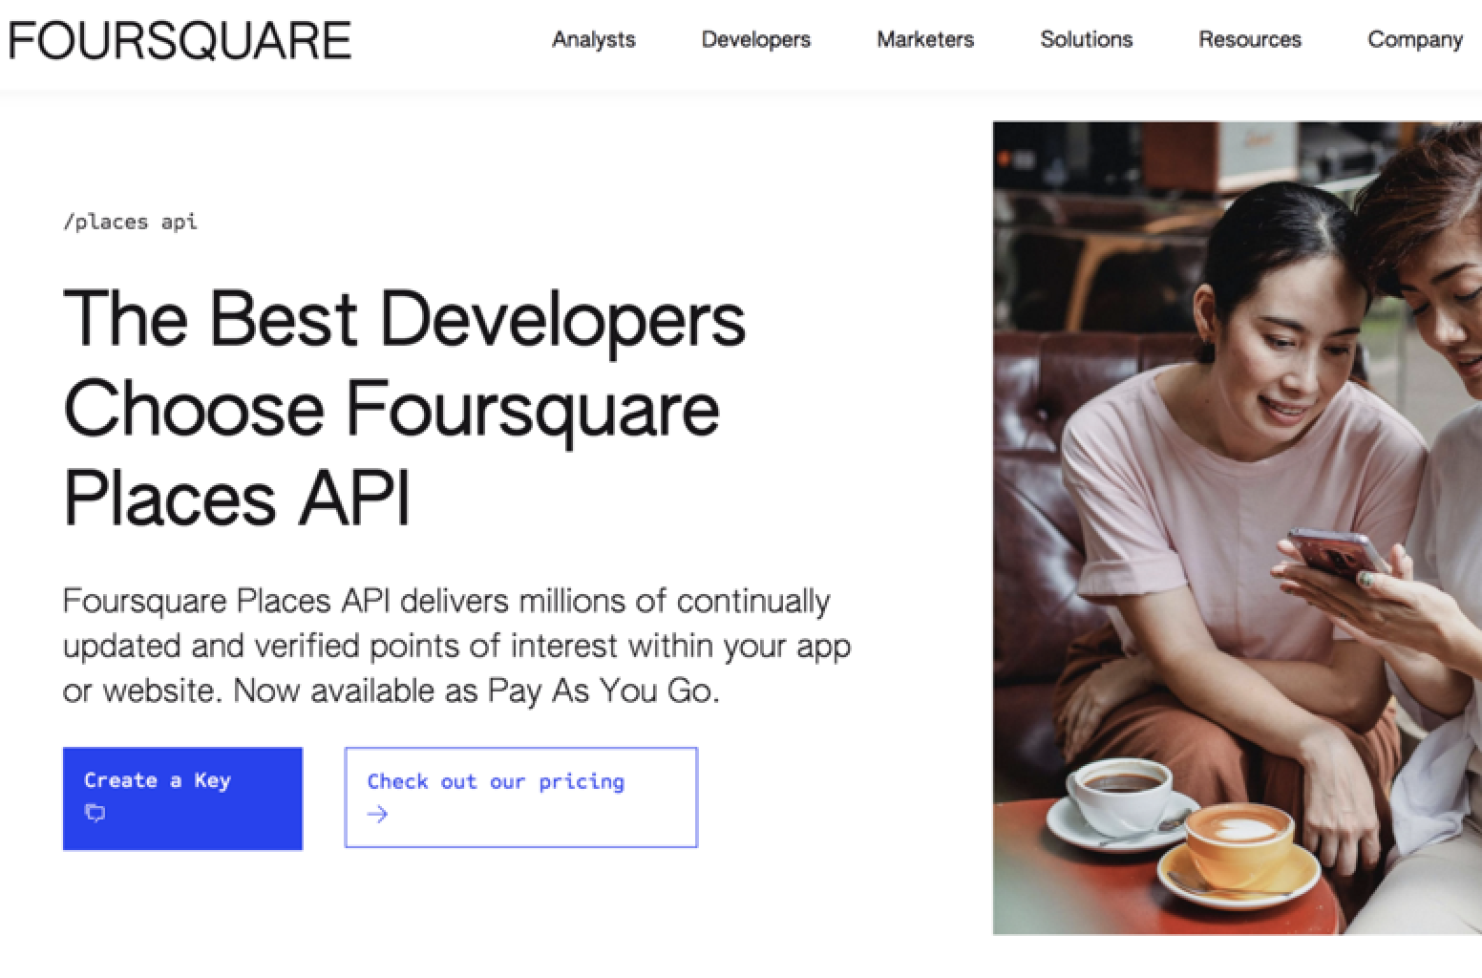Expand the Resources menu item
This screenshot has width=1482, height=978.
(1249, 39)
